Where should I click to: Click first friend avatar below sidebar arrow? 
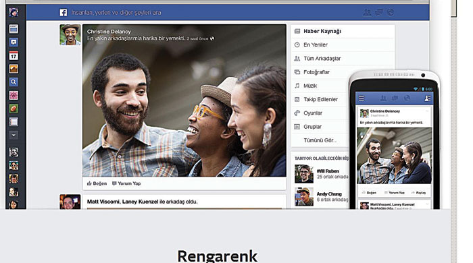14,152
